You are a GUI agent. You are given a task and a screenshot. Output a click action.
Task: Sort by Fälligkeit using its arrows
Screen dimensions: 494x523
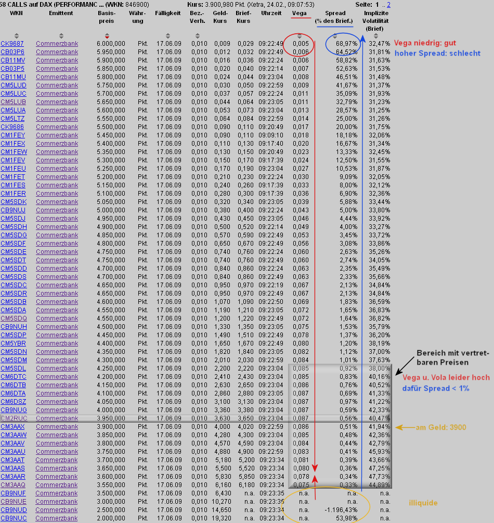[x=168, y=36]
